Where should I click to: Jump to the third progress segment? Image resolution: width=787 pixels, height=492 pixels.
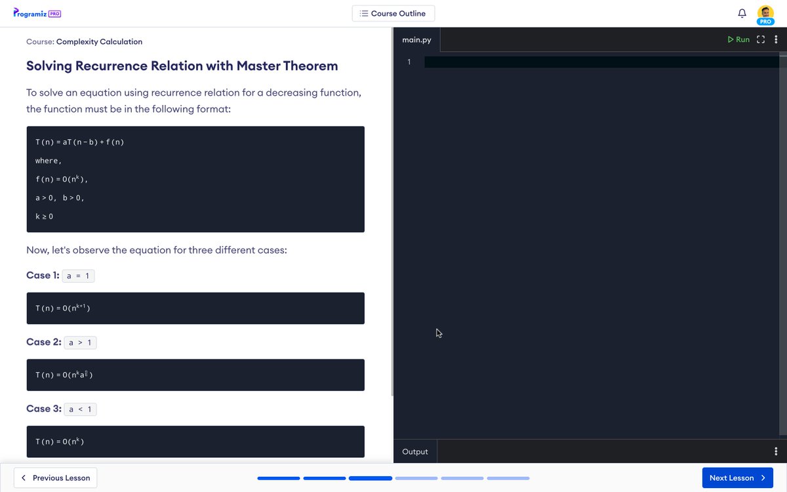click(x=371, y=478)
